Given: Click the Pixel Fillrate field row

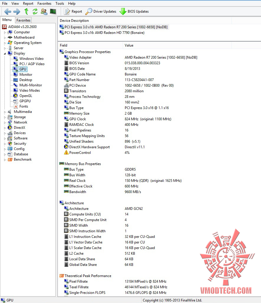Looking at the screenshot, I should pyautogui.click(x=115, y=281).
